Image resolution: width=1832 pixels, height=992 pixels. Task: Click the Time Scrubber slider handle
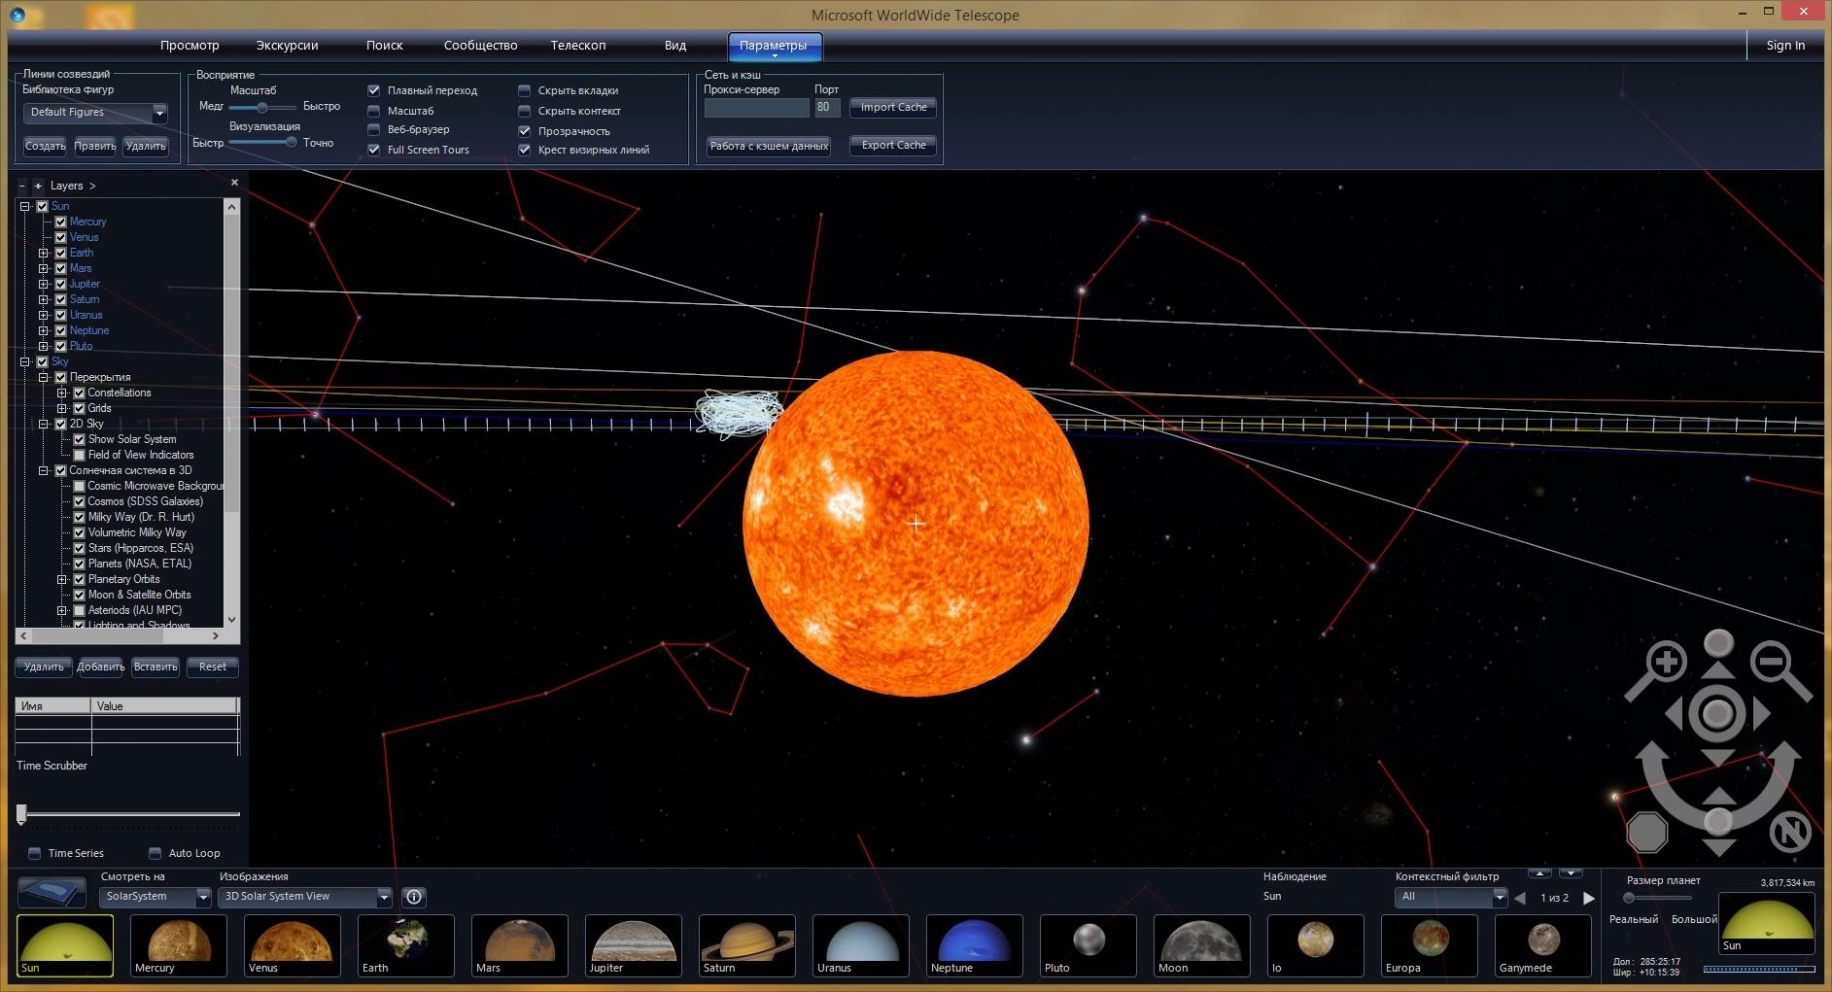tap(21, 814)
